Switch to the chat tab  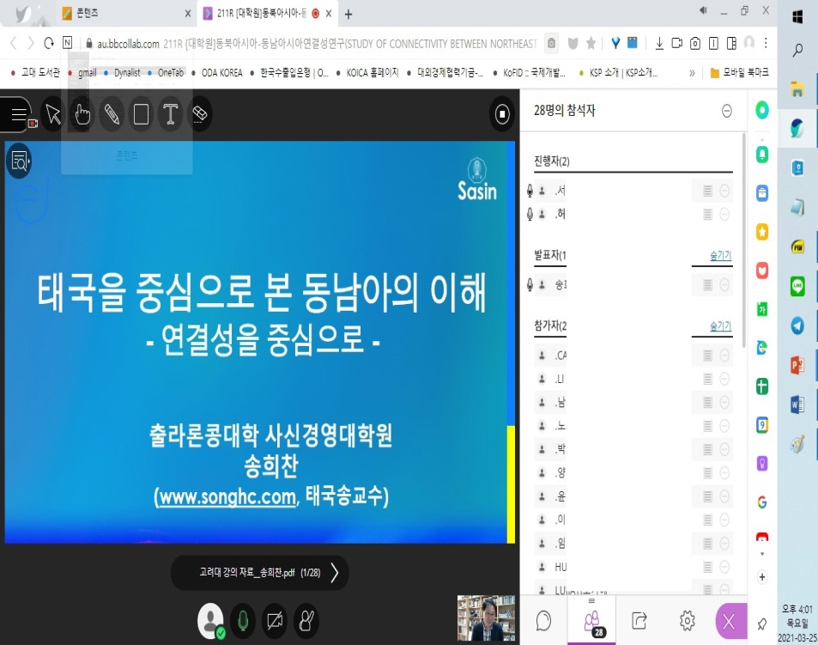(x=543, y=621)
